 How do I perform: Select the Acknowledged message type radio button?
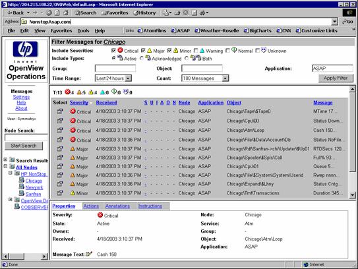[x=142, y=58]
